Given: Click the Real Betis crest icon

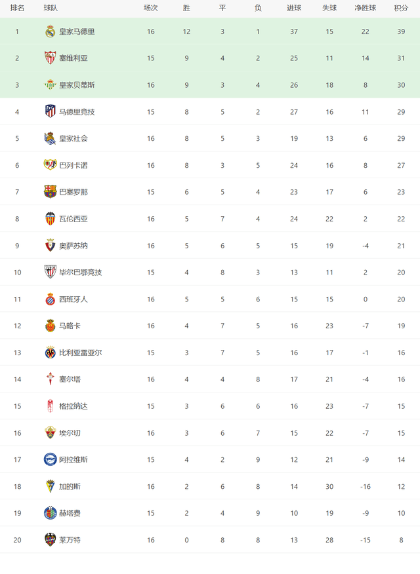Looking at the screenshot, I should [x=51, y=85].
